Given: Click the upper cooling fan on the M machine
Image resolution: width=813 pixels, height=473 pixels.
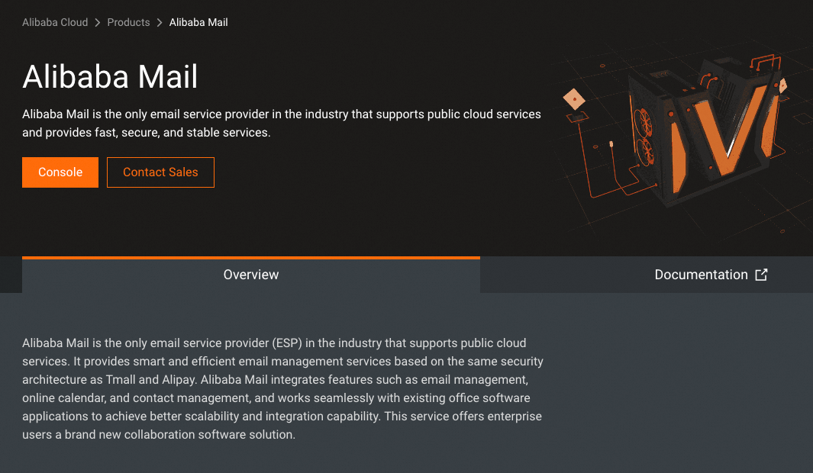Looking at the screenshot, I should 643,121.
